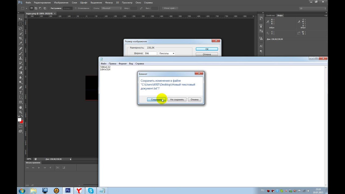
Task: Open Skype from the Windows taskbar
Action: tap(91, 190)
